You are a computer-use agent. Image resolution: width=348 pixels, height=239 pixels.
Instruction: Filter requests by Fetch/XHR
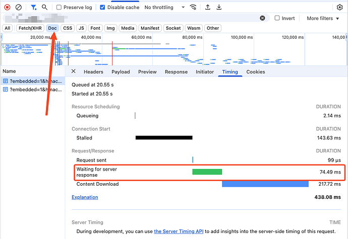pyautogui.click(x=30, y=28)
